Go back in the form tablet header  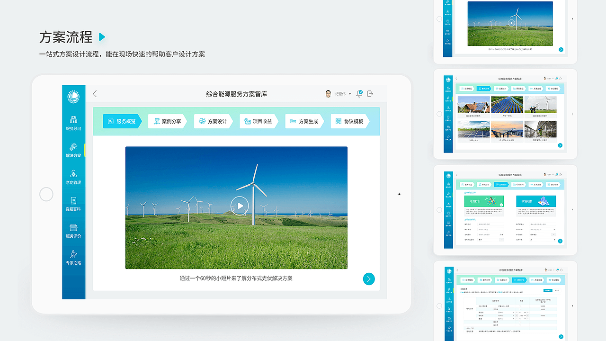click(456, 175)
